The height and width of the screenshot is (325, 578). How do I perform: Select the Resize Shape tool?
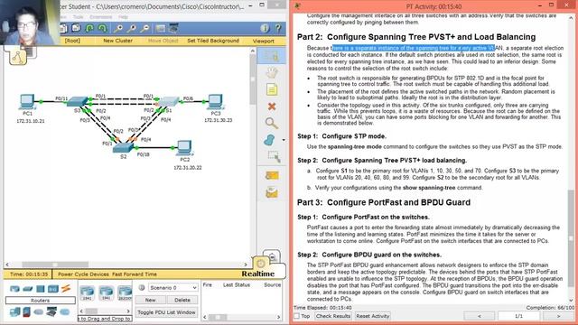[x=274, y=156]
